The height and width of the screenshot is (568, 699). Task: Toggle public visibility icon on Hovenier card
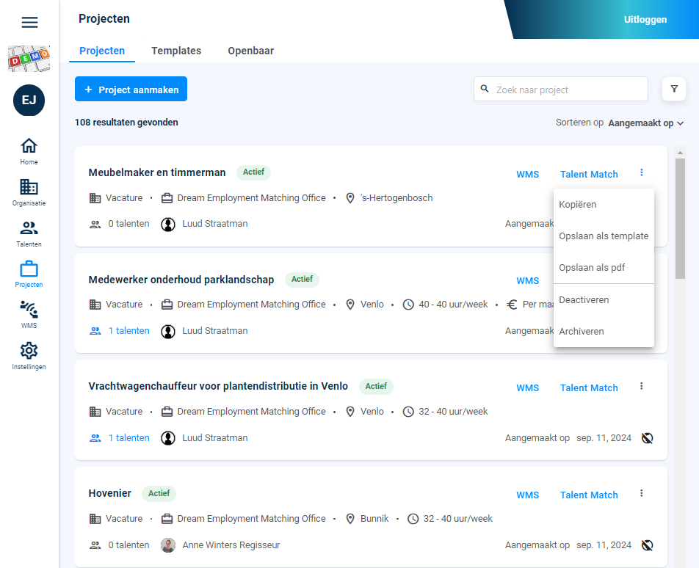[648, 545]
